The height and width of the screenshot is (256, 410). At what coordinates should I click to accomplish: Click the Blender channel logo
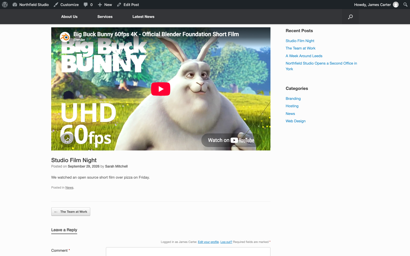(x=65, y=37)
